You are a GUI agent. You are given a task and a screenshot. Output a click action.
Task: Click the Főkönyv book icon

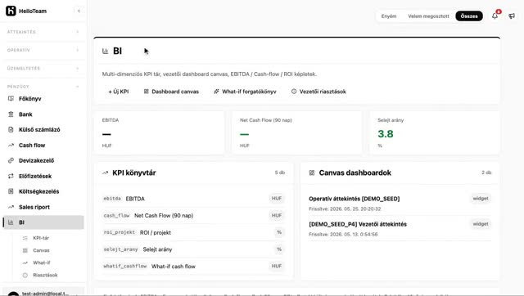pyautogui.click(x=11, y=98)
